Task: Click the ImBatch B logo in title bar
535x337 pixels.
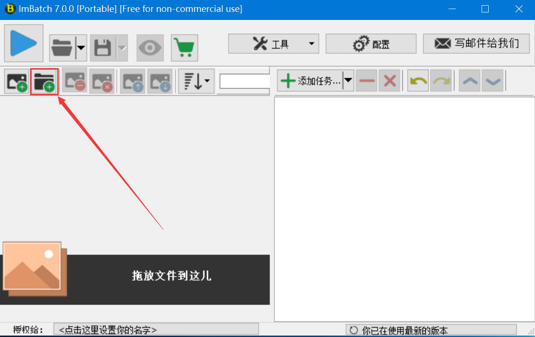Action: tap(10, 9)
